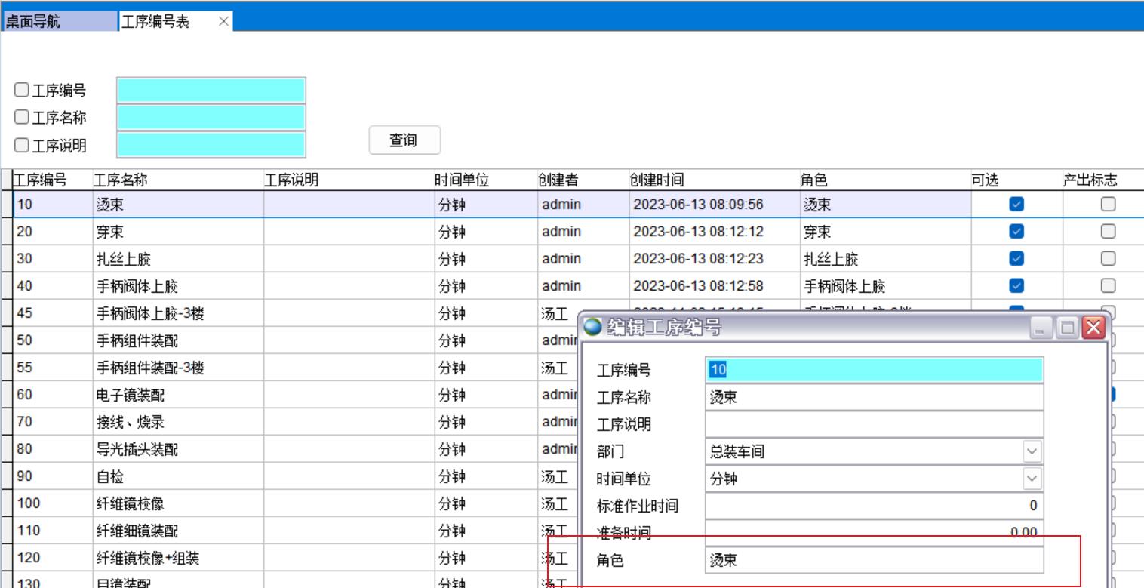Close the 编辑工序编号 dialog
The image size is (1144, 588).
pos(1093,328)
